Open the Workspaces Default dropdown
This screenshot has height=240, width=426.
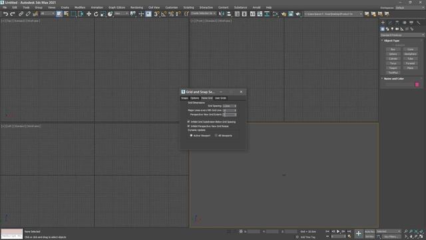coord(410,7)
